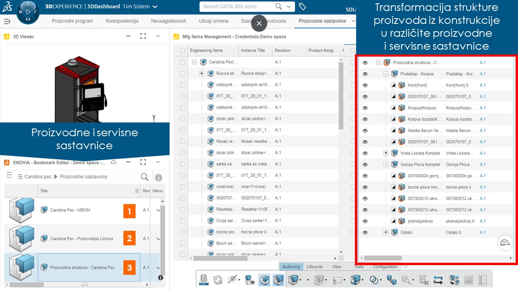Toggle visibility of Podsklop - Korpus item
The width and height of the screenshot is (518, 291).
(365, 74)
